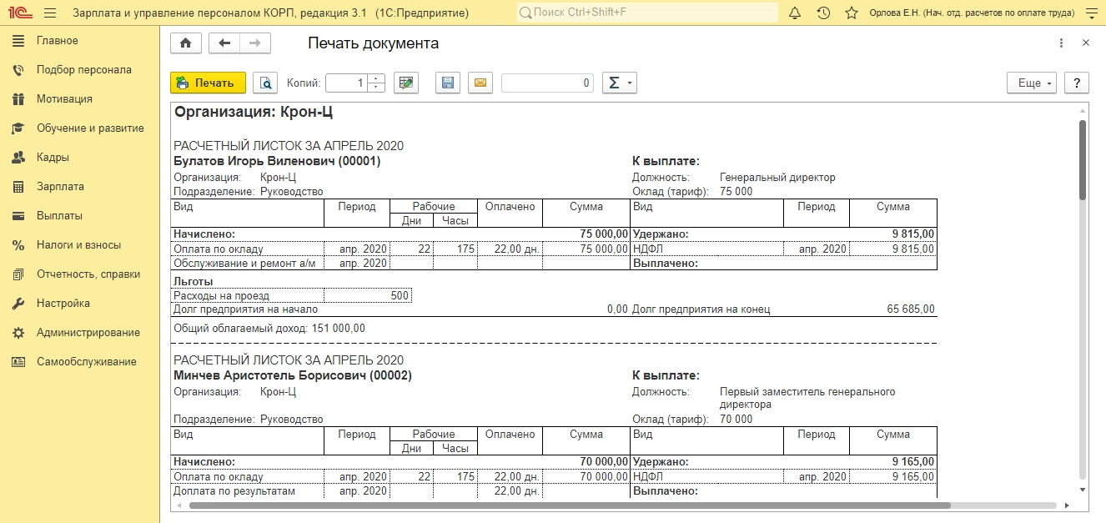Open the Зарплата section
1106x523 pixels.
(x=60, y=187)
